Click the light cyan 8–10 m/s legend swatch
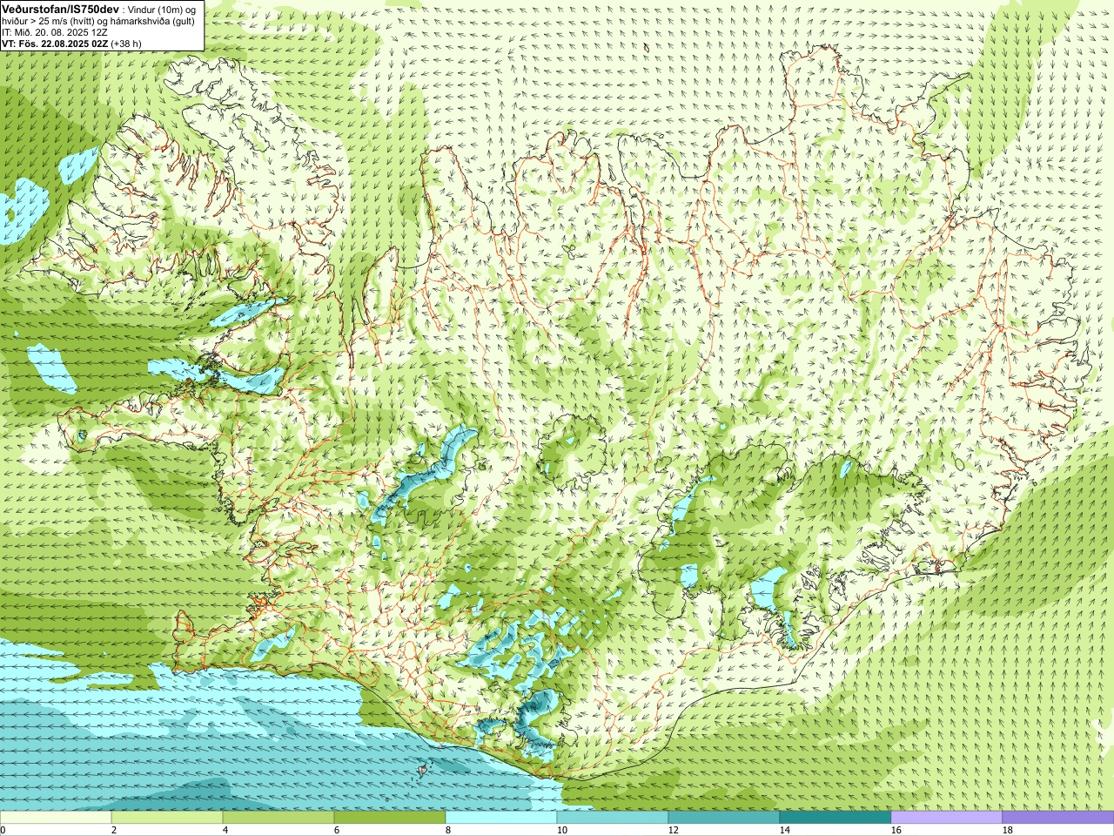The width and height of the screenshot is (1114, 836). pyautogui.click(x=501, y=818)
